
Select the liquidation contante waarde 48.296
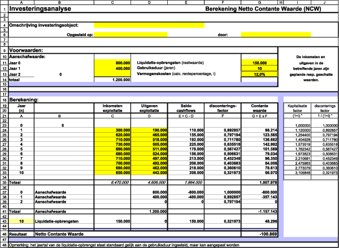click(270, 221)
